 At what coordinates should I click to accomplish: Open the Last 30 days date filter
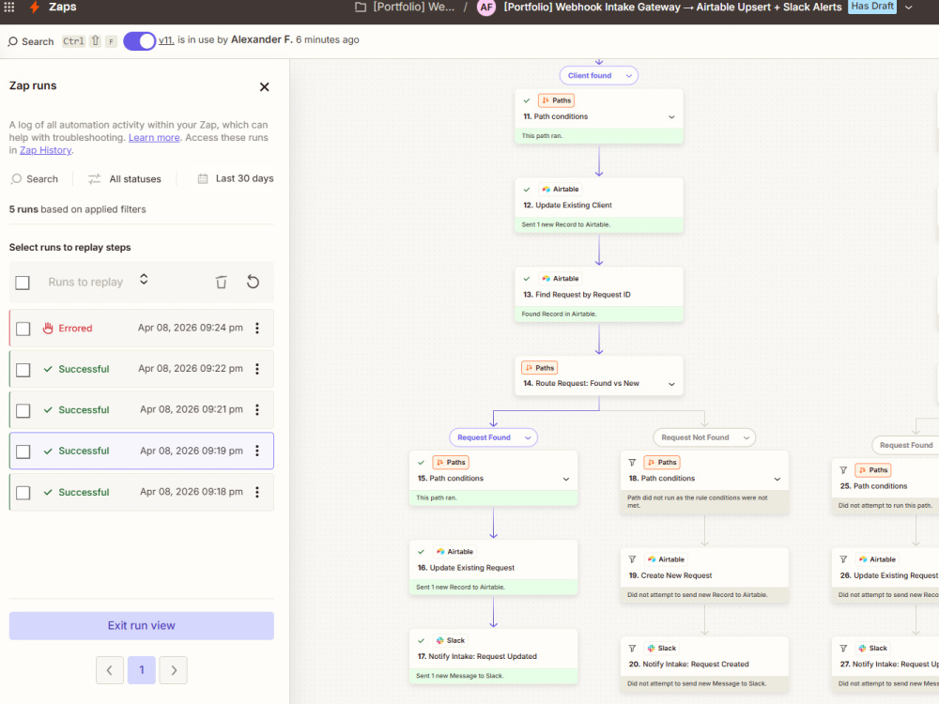236,178
